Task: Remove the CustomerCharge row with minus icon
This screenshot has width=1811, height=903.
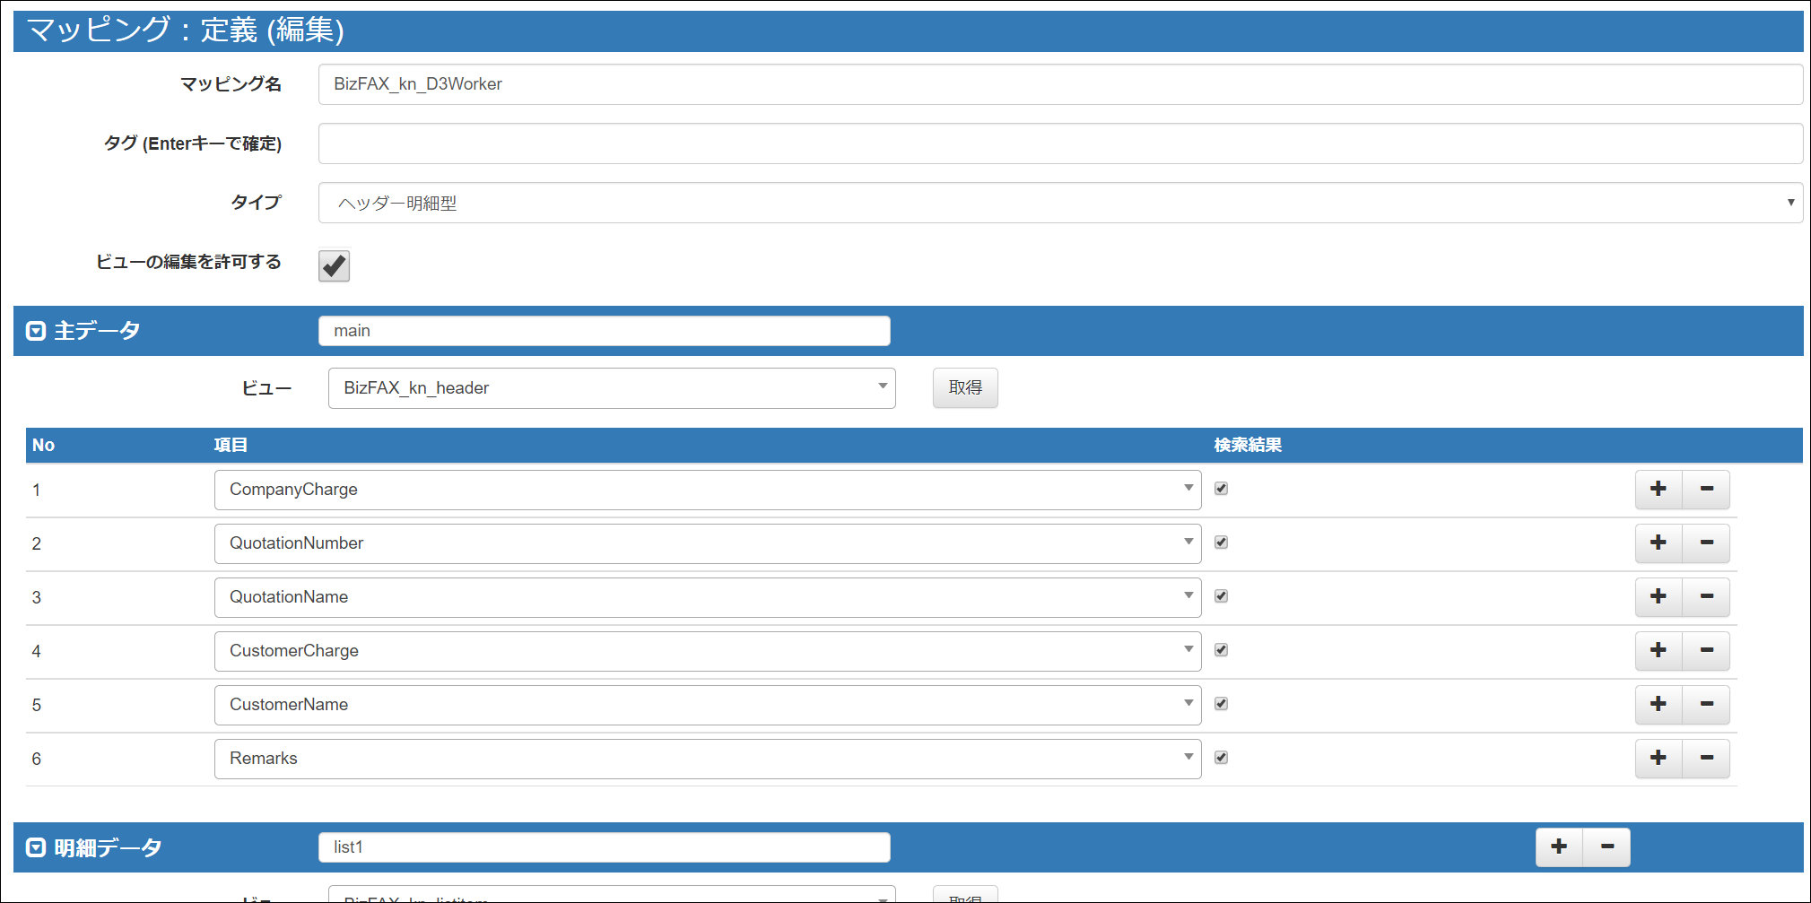Action: pos(1706,651)
